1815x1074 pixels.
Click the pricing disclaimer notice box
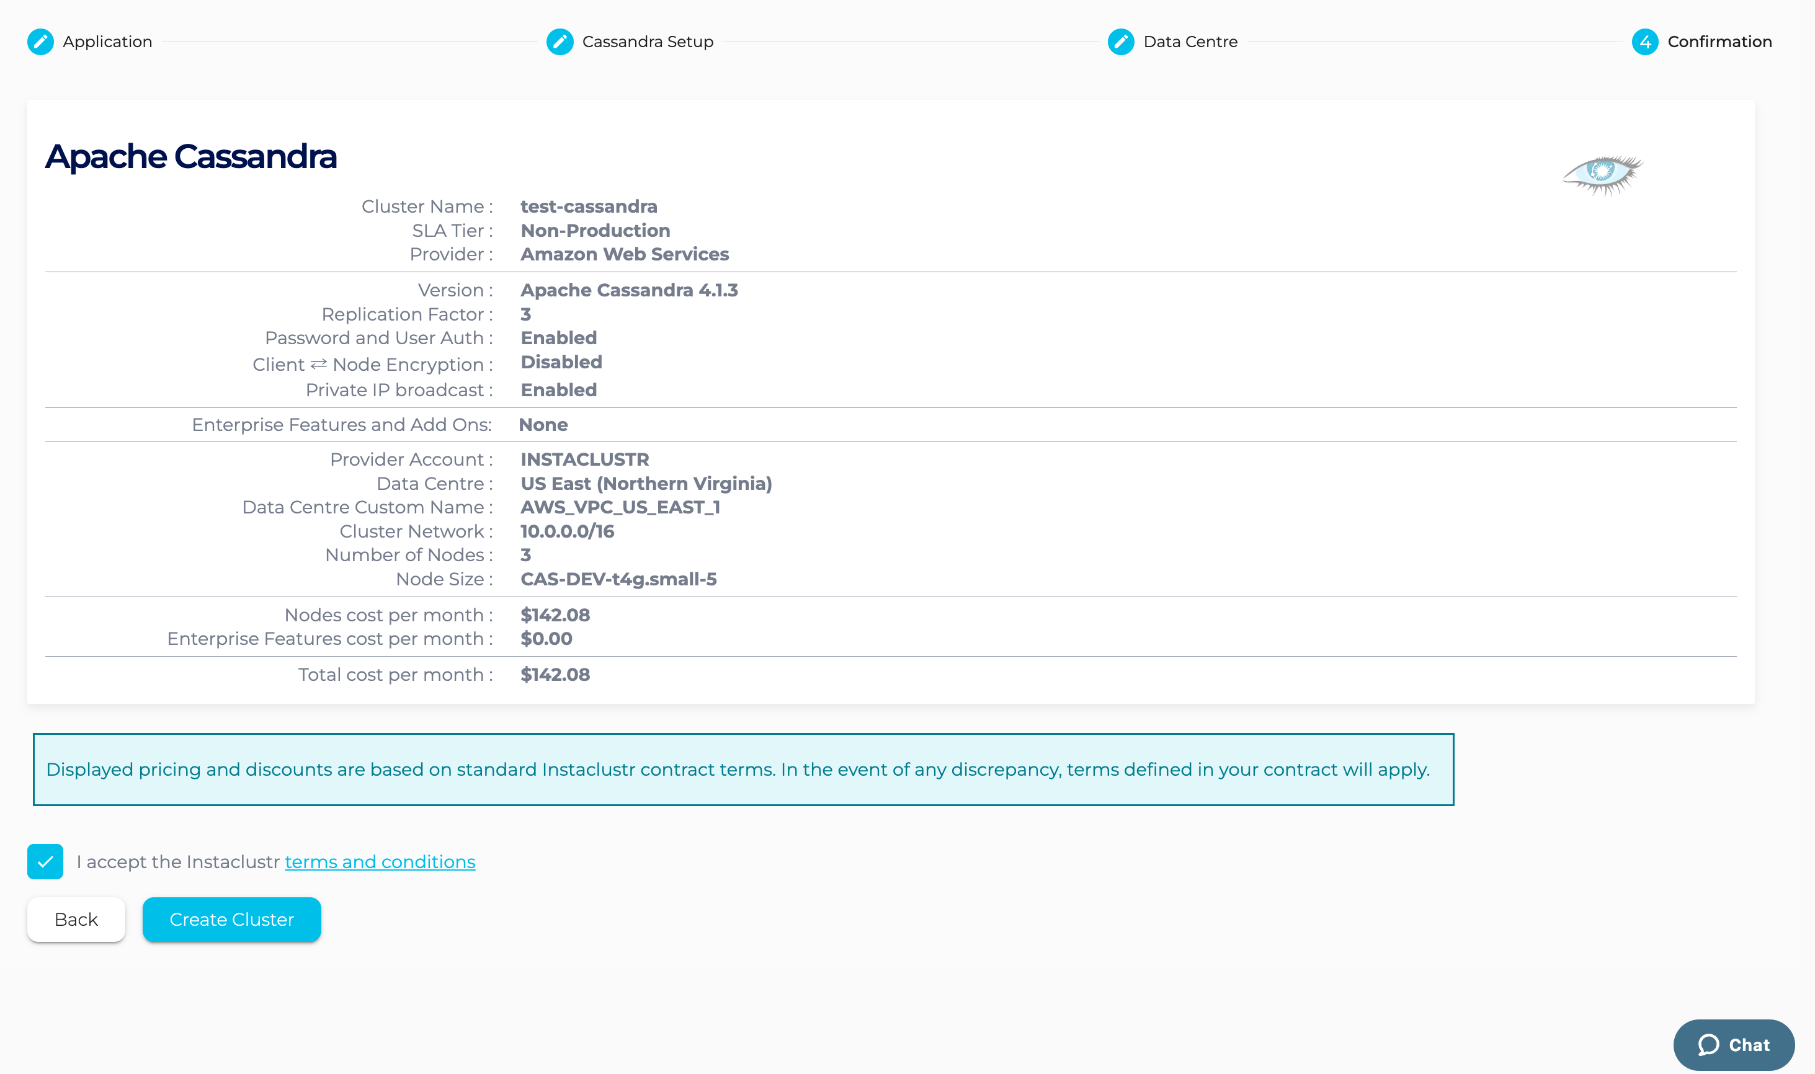(x=742, y=770)
